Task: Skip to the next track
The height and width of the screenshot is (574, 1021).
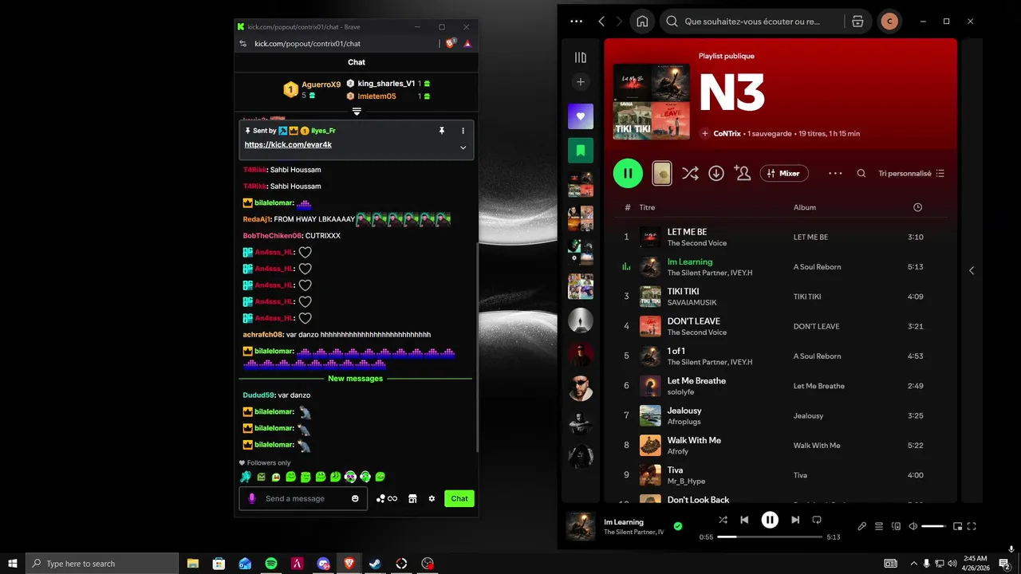Action: point(795,520)
